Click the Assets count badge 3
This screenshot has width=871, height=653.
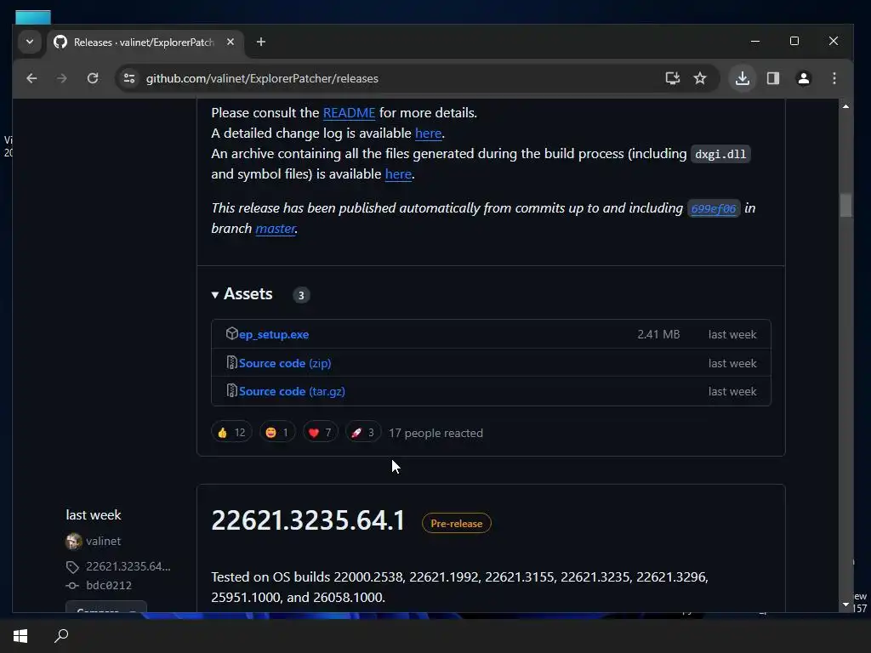[x=301, y=295]
